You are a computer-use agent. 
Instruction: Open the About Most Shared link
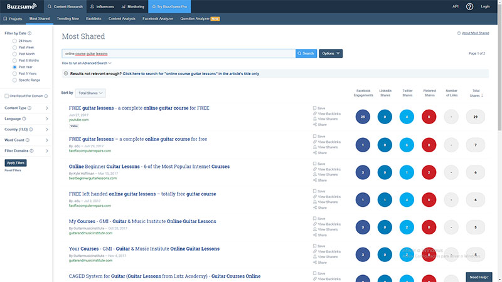pyautogui.click(x=475, y=33)
